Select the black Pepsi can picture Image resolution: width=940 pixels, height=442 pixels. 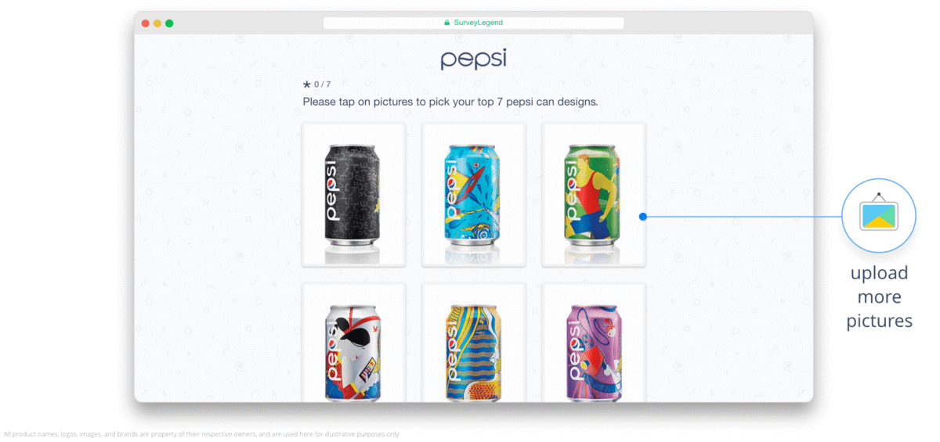coord(353,195)
